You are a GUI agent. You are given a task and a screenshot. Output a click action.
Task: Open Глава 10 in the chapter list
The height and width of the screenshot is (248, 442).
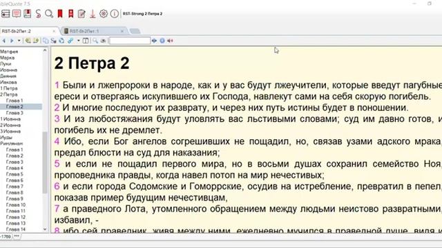[16, 205]
